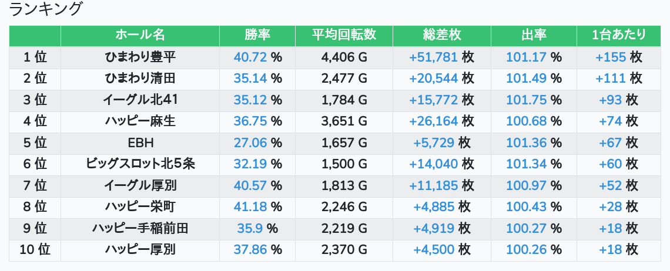Click the +51,781 total difference value

point(433,57)
